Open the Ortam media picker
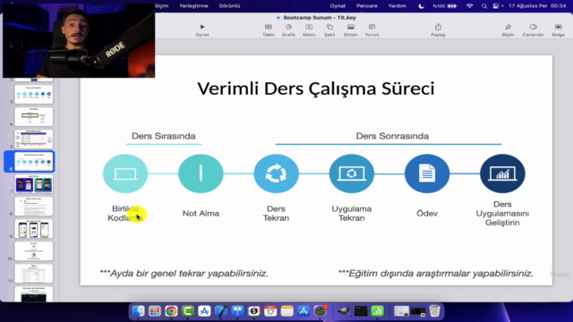 coord(350,30)
